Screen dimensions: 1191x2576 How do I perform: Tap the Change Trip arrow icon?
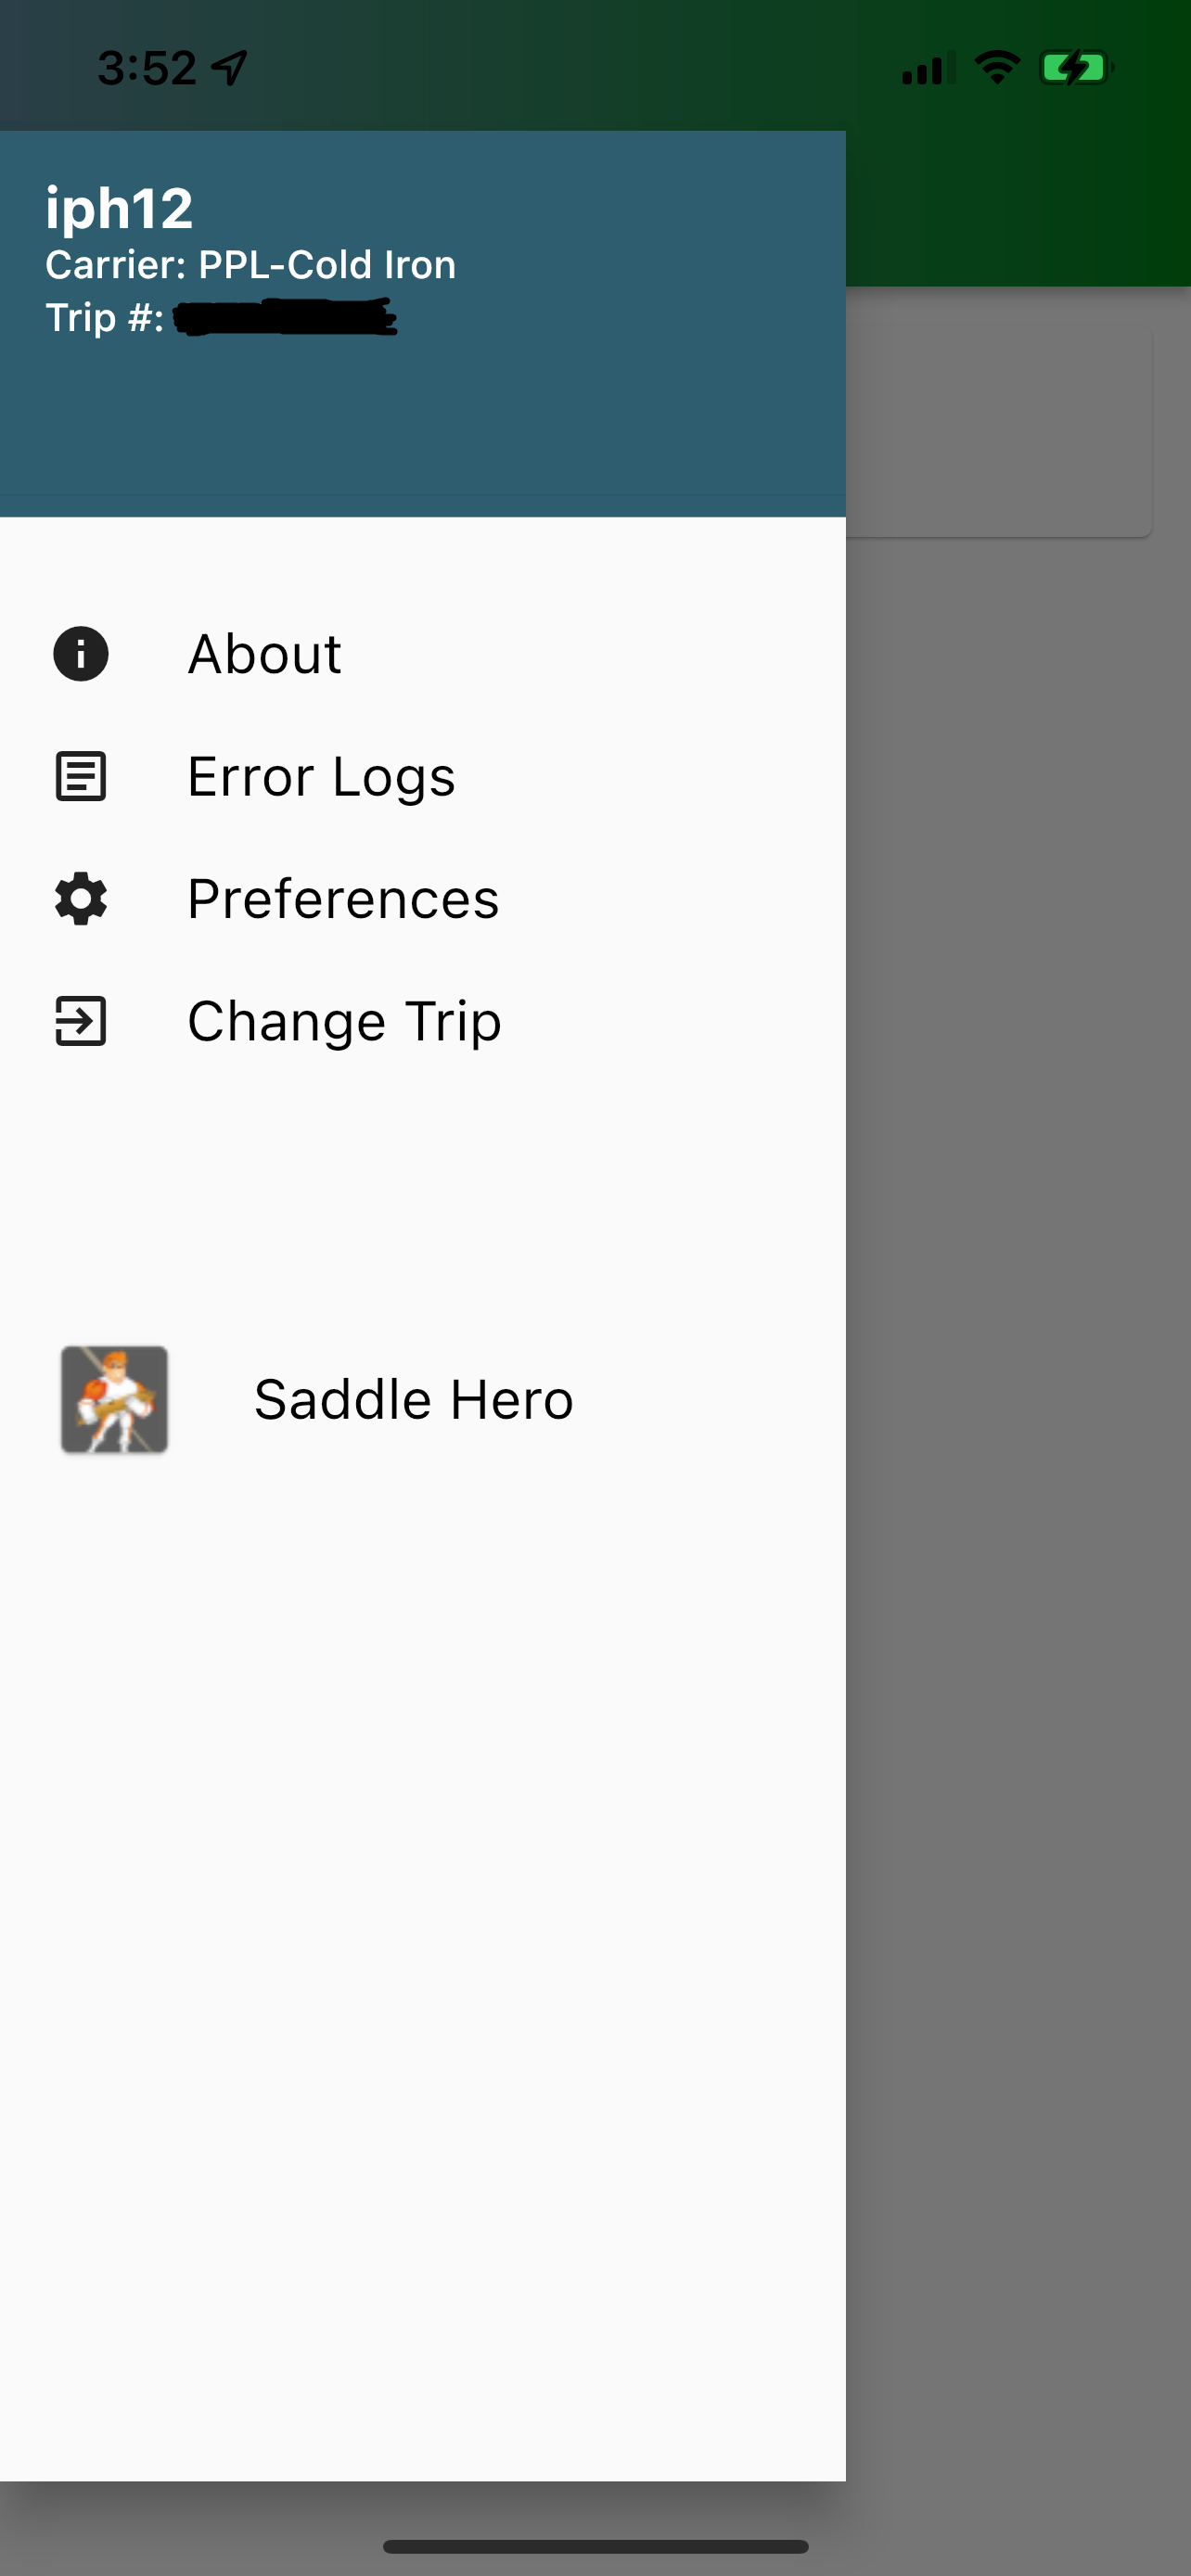[80, 1021]
